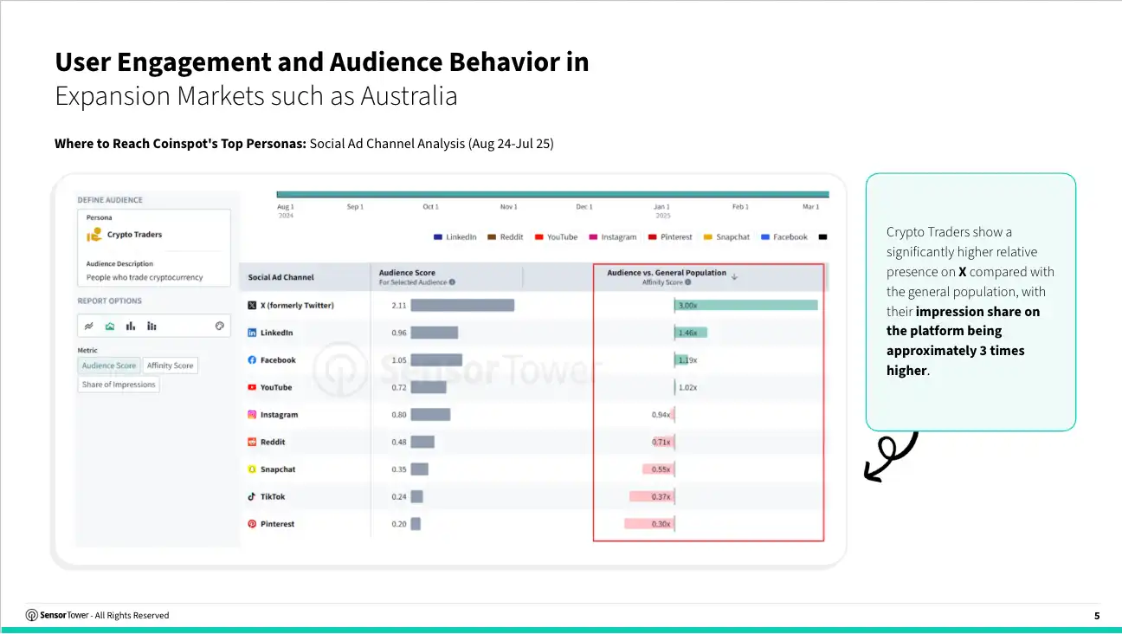Click the 2.11 audience score bar
Viewport: 1122px width, 634px height.
(462, 305)
